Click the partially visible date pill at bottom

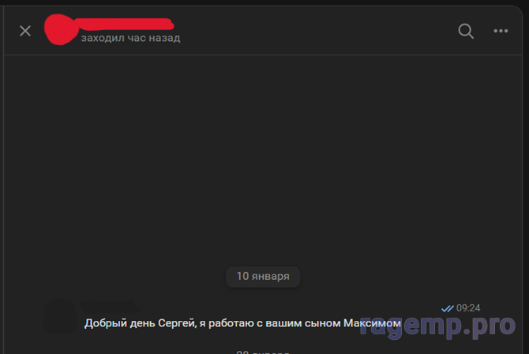pos(263,352)
